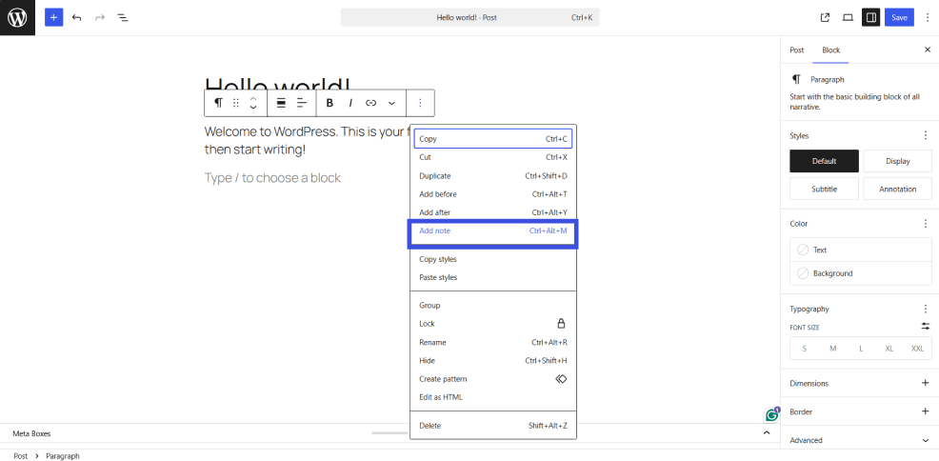Open the WordPress logo menu
The image size is (939, 461).
17,17
